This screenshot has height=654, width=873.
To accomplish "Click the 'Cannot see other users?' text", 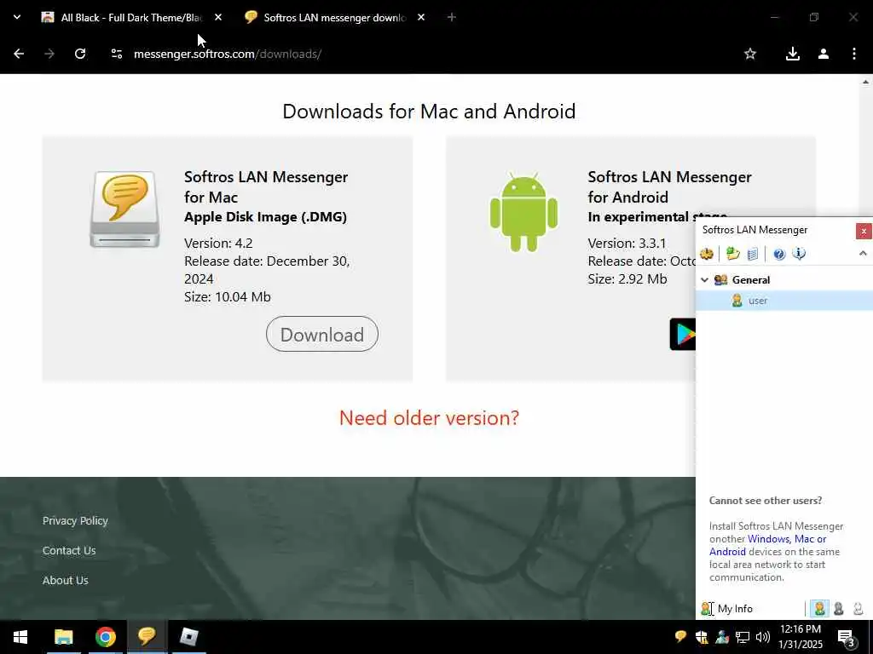I will click(x=766, y=501).
